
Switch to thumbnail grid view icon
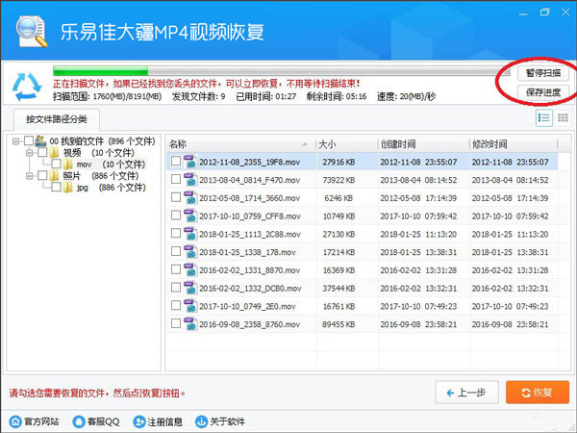[563, 117]
